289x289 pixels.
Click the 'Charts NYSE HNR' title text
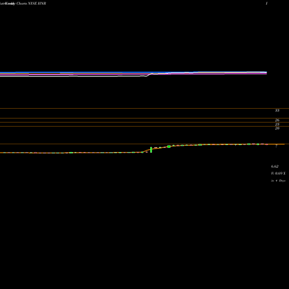pyautogui.click(x=31, y=3)
